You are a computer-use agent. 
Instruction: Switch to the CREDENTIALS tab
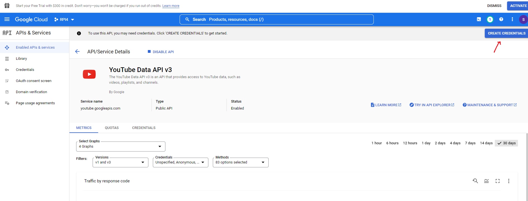pyautogui.click(x=144, y=128)
